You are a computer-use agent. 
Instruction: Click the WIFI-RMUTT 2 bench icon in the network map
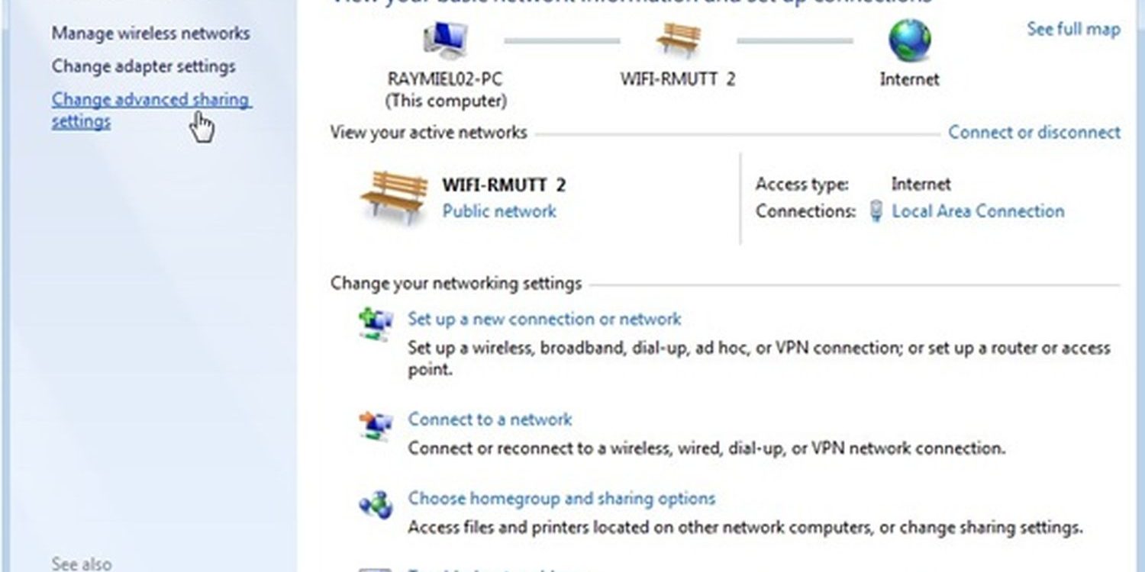point(679,40)
